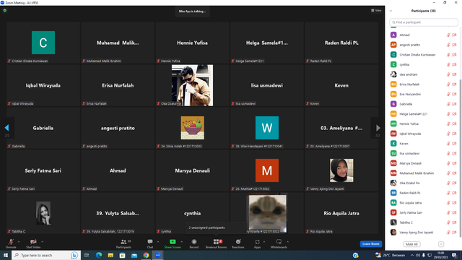462x260 pixels.
Task: Select Rio Aquila Jatra in the participants list
Action: (424, 203)
